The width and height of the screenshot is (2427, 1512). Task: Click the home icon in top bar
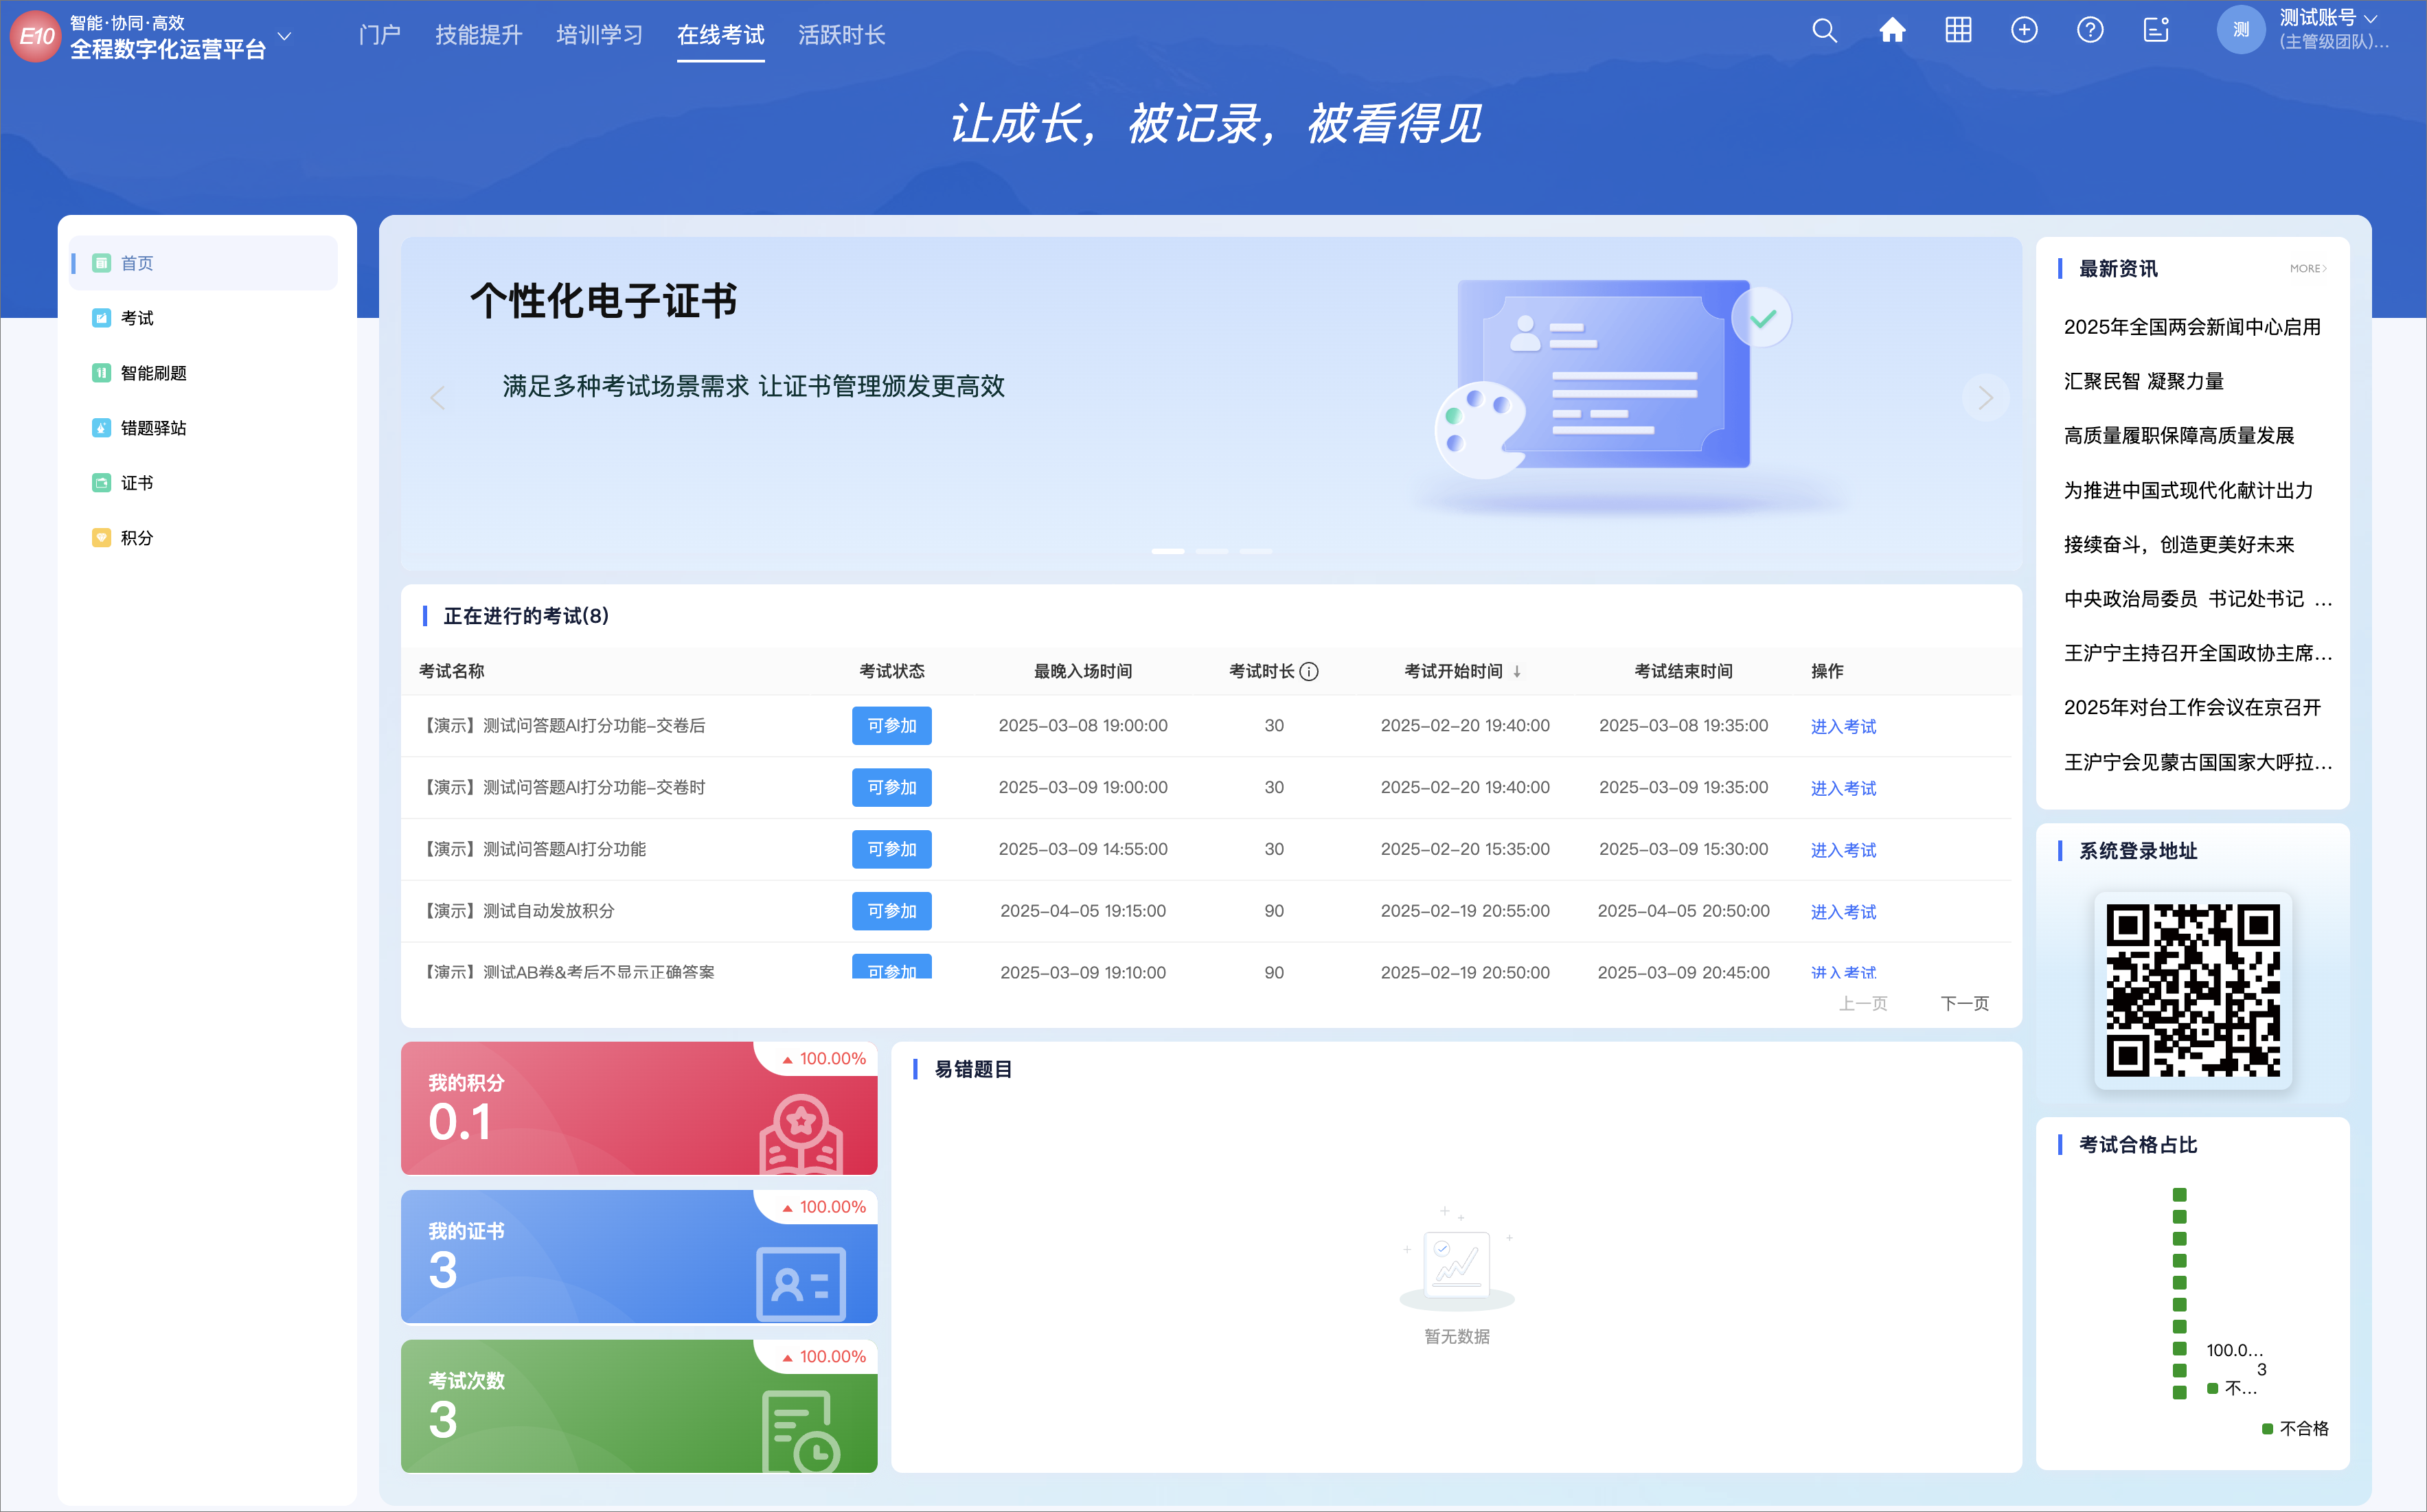(1891, 31)
